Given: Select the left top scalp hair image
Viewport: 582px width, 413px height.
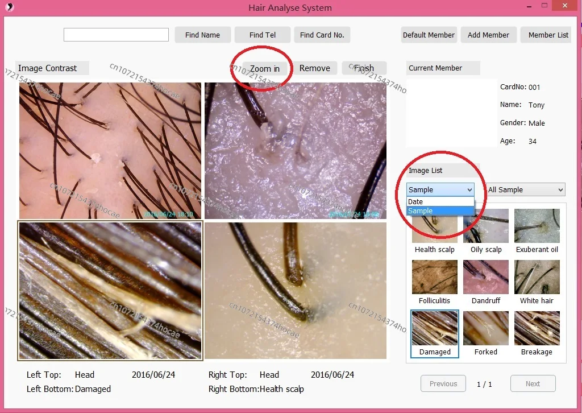Looking at the screenshot, I should tap(110, 150).
